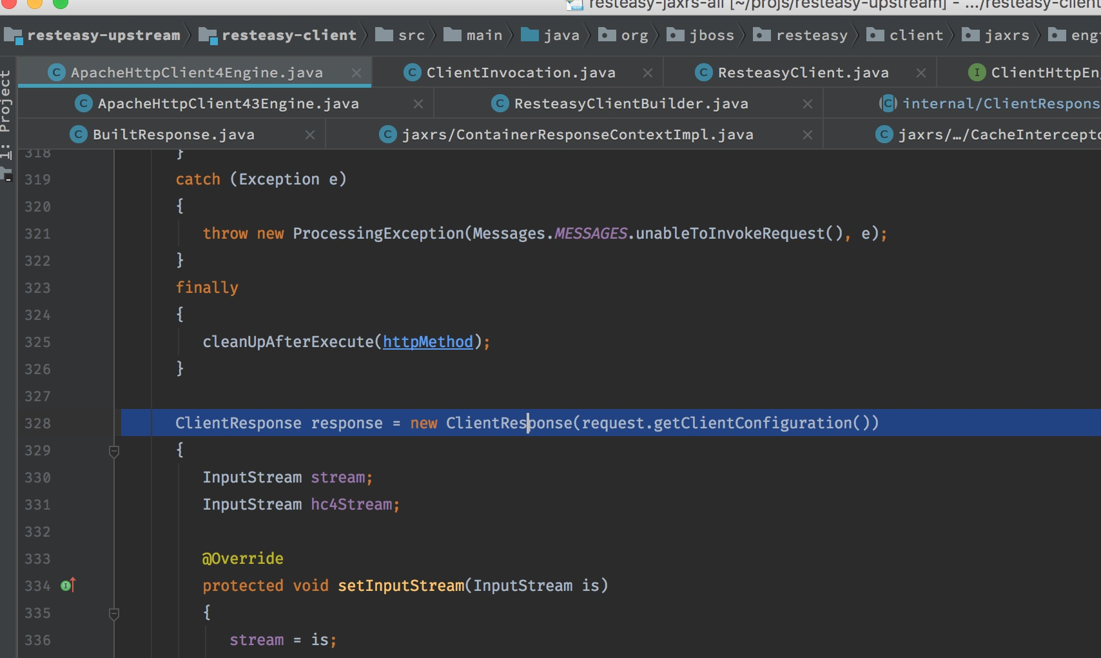Screen dimensions: 1101x658
Task: Click class icon on ClientInvocation tab
Action: click(x=413, y=72)
